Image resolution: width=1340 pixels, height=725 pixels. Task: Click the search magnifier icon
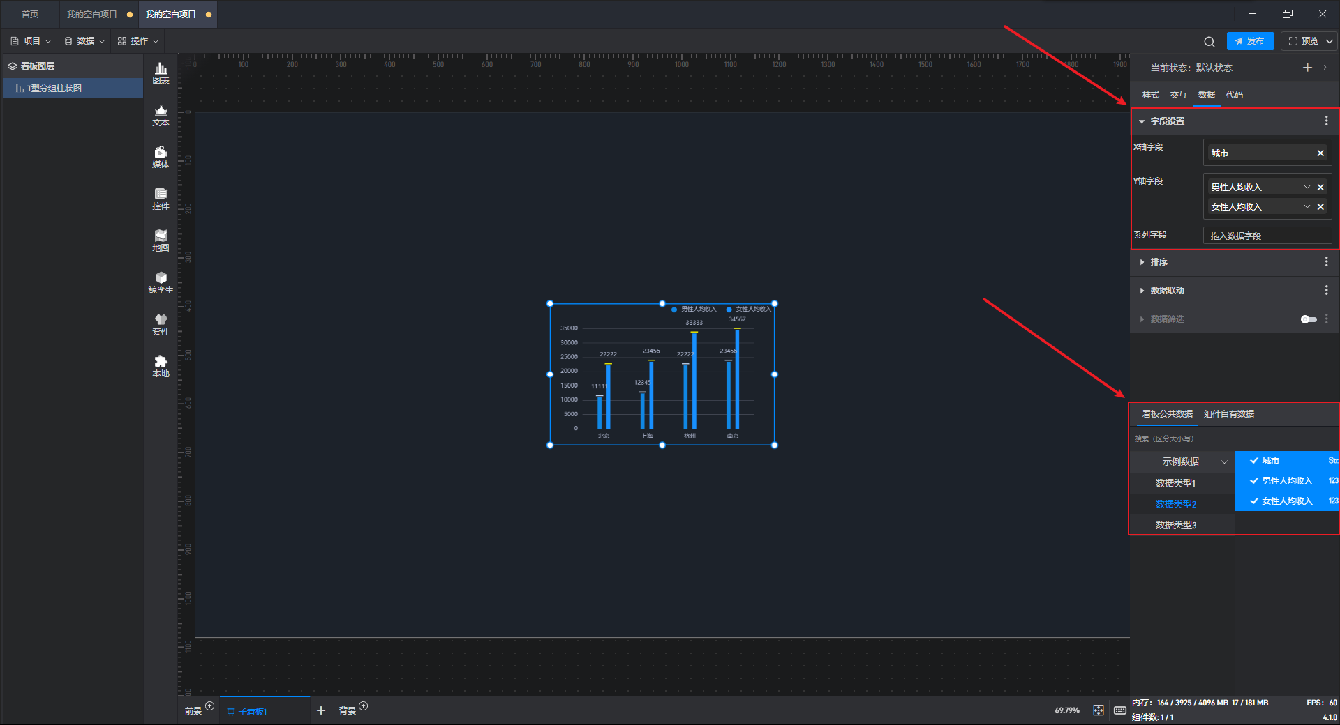(1209, 41)
